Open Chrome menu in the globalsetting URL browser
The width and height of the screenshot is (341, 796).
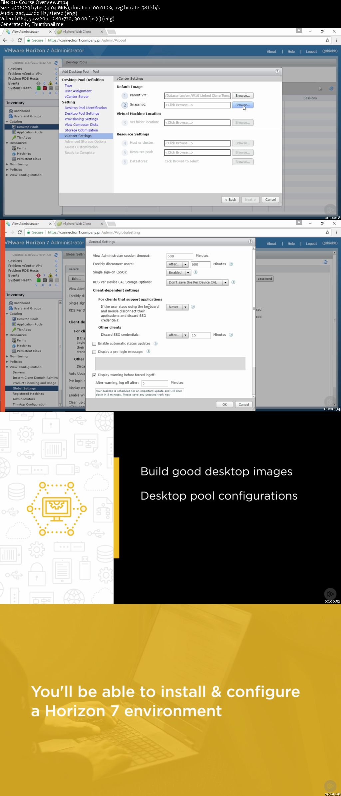coord(336,232)
